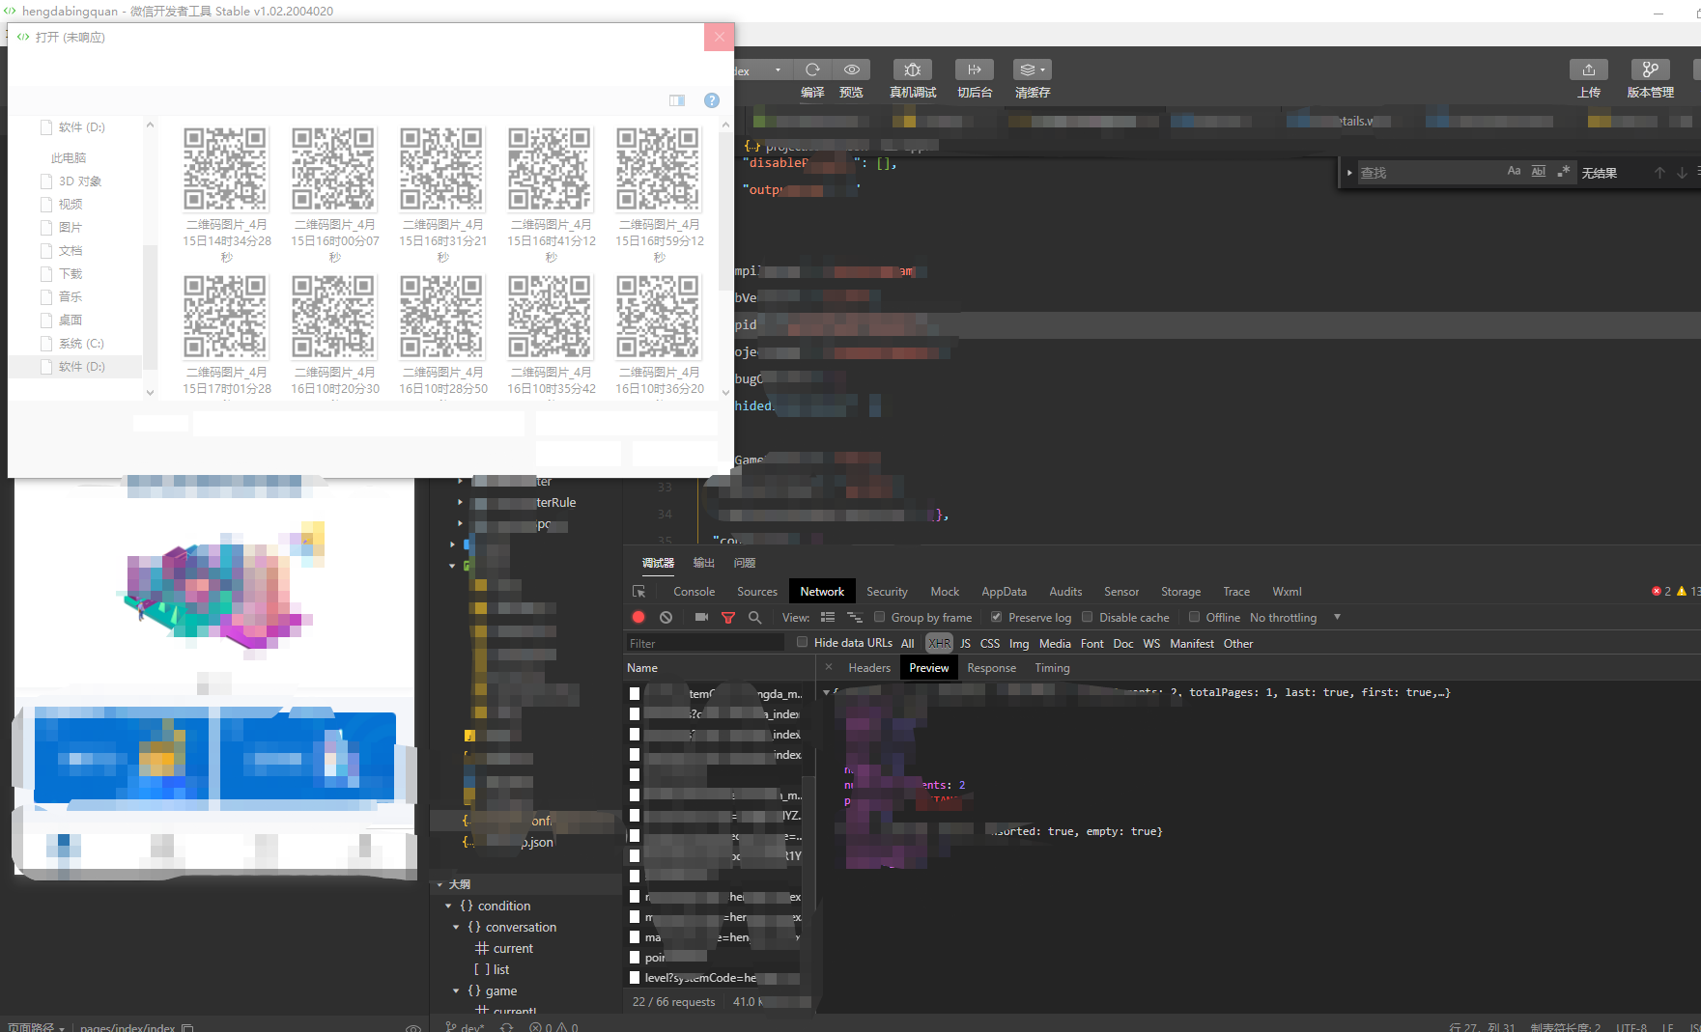Switch to the Console tab
The width and height of the screenshot is (1701, 1032).
[x=695, y=592]
